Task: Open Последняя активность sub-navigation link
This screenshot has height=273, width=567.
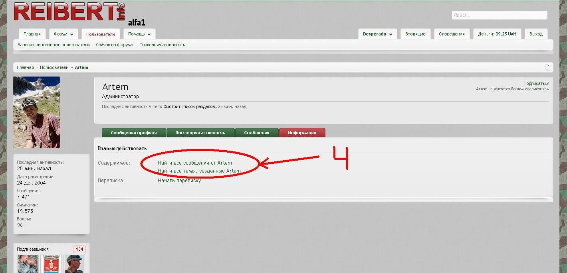Action: pyautogui.click(x=162, y=45)
